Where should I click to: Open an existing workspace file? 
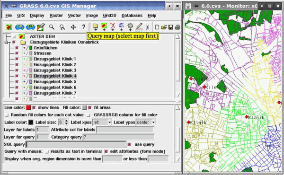click(164, 27)
